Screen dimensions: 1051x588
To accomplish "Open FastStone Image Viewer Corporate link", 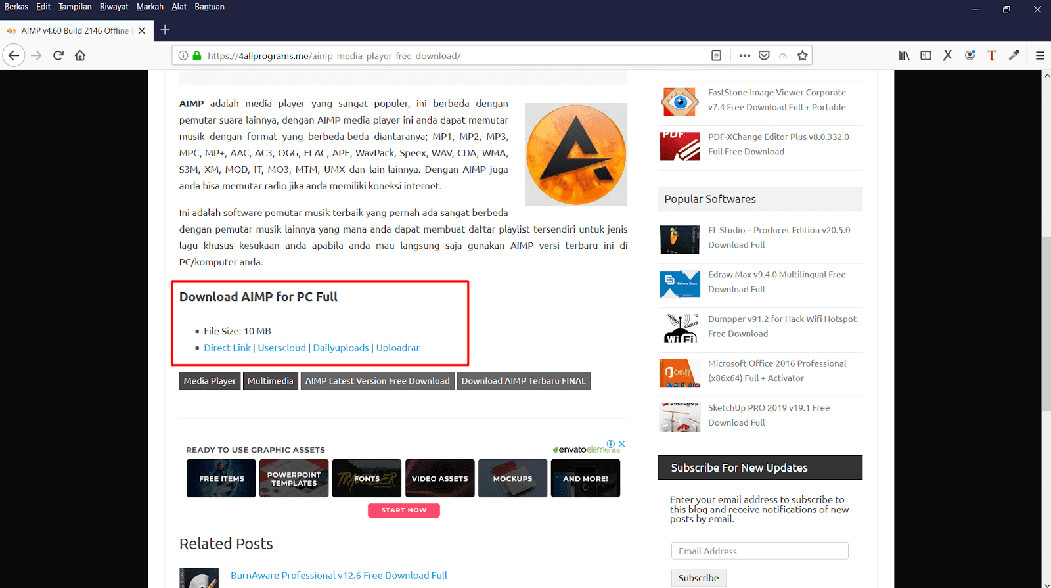I will [777, 100].
